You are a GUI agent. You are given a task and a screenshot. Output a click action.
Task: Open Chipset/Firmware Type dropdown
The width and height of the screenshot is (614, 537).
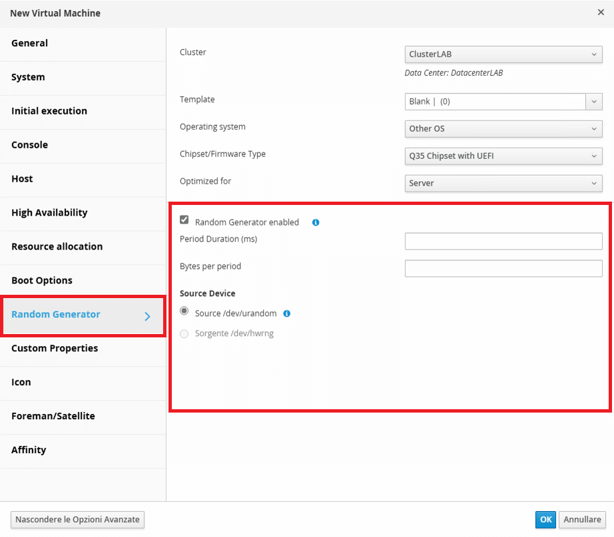(503, 156)
